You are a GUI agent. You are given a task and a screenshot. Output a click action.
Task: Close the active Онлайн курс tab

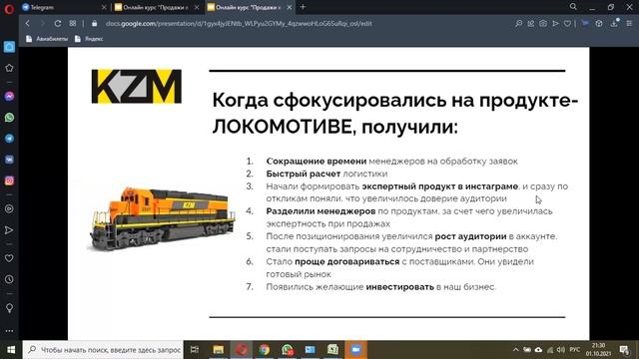[x=290, y=7]
